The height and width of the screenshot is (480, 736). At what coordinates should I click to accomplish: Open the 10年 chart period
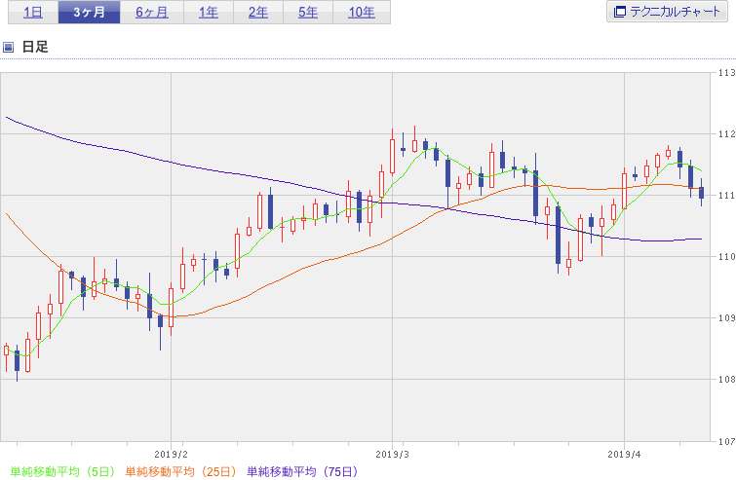362,13
